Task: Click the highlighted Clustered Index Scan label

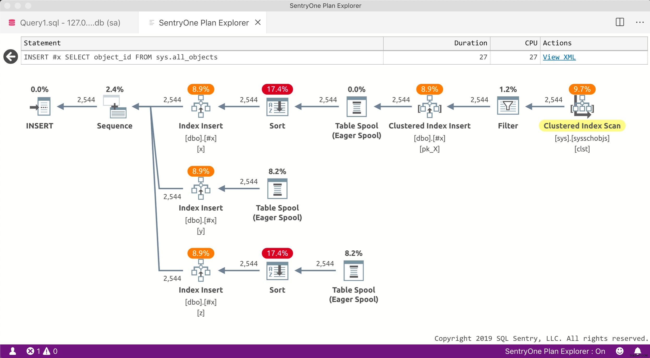Action: 582,126
